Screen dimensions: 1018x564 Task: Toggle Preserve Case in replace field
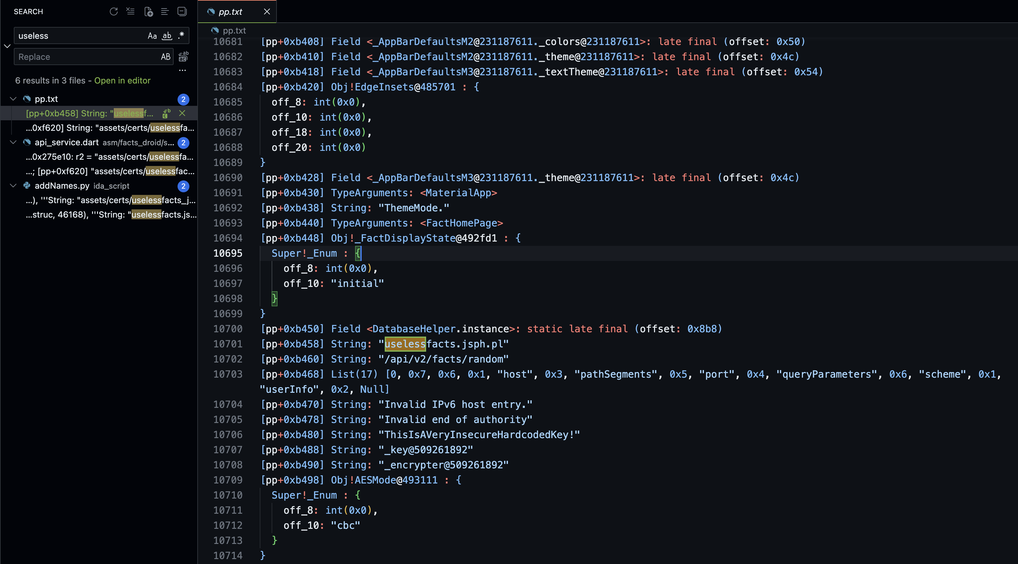click(166, 57)
